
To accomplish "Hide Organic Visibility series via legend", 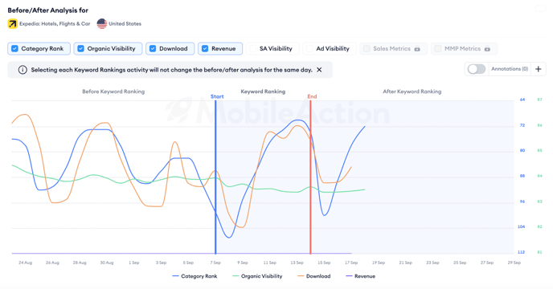I will (x=257, y=276).
